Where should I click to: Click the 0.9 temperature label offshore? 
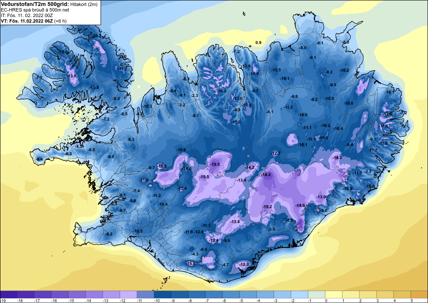coord(258,42)
